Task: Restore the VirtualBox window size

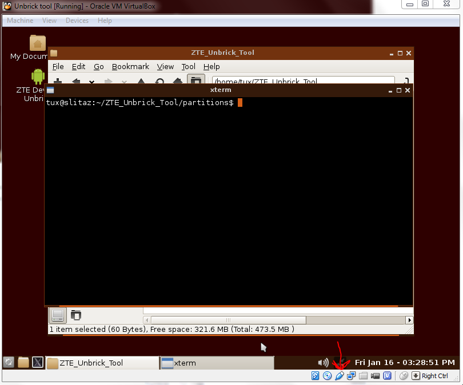Action: (x=425, y=4)
